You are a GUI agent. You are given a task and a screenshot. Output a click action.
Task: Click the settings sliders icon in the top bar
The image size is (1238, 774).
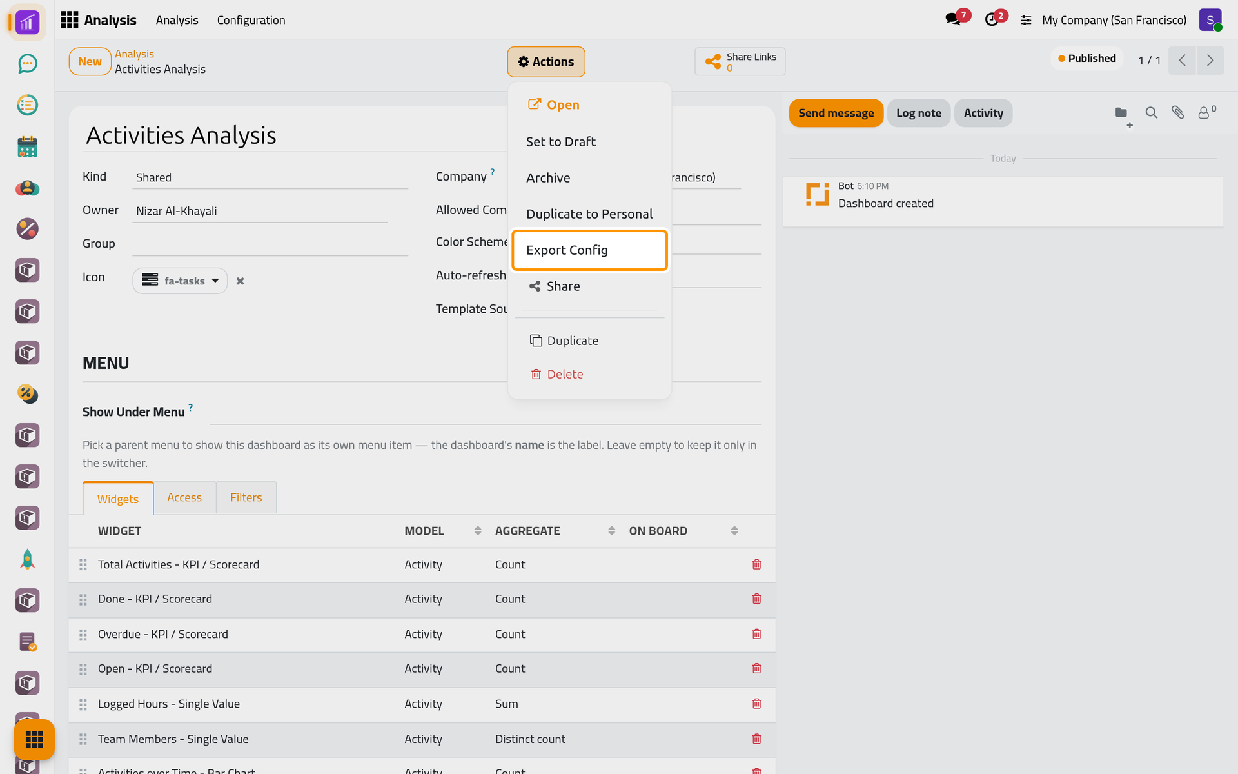pyautogui.click(x=1026, y=21)
